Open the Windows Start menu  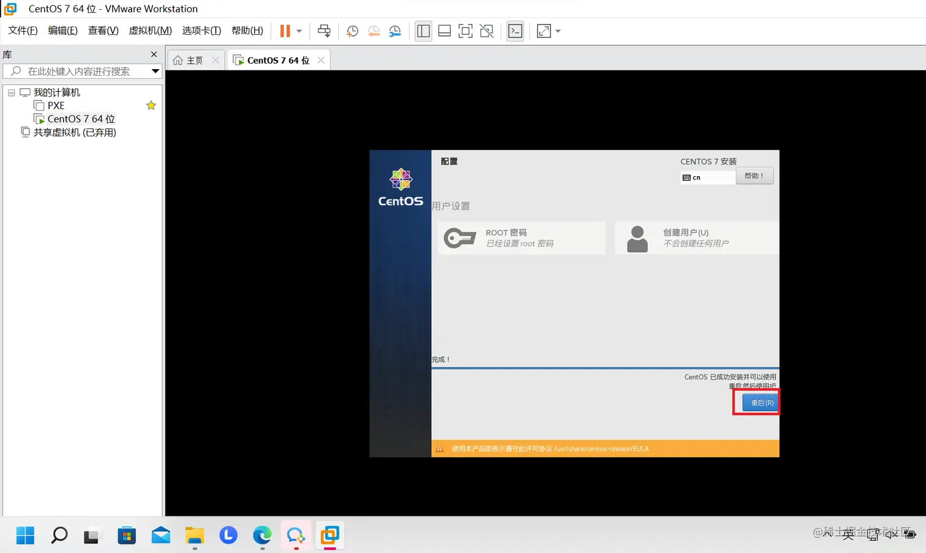click(x=25, y=536)
